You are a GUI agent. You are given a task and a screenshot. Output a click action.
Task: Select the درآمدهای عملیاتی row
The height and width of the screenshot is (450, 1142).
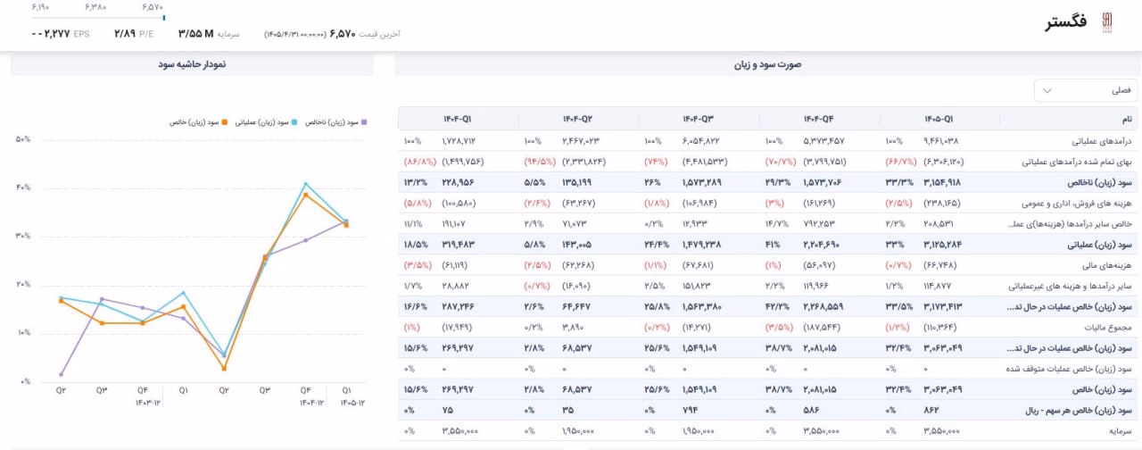pyautogui.click(x=768, y=141)
